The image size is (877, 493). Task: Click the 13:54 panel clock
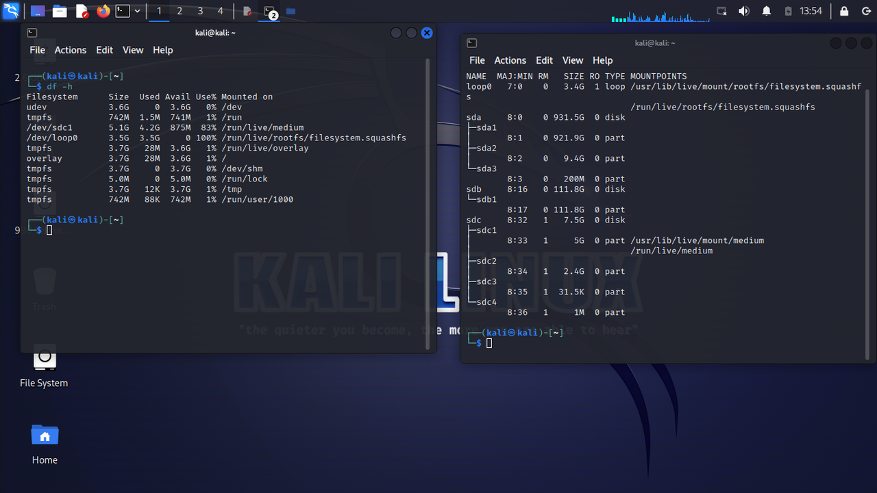pos(811,11)
